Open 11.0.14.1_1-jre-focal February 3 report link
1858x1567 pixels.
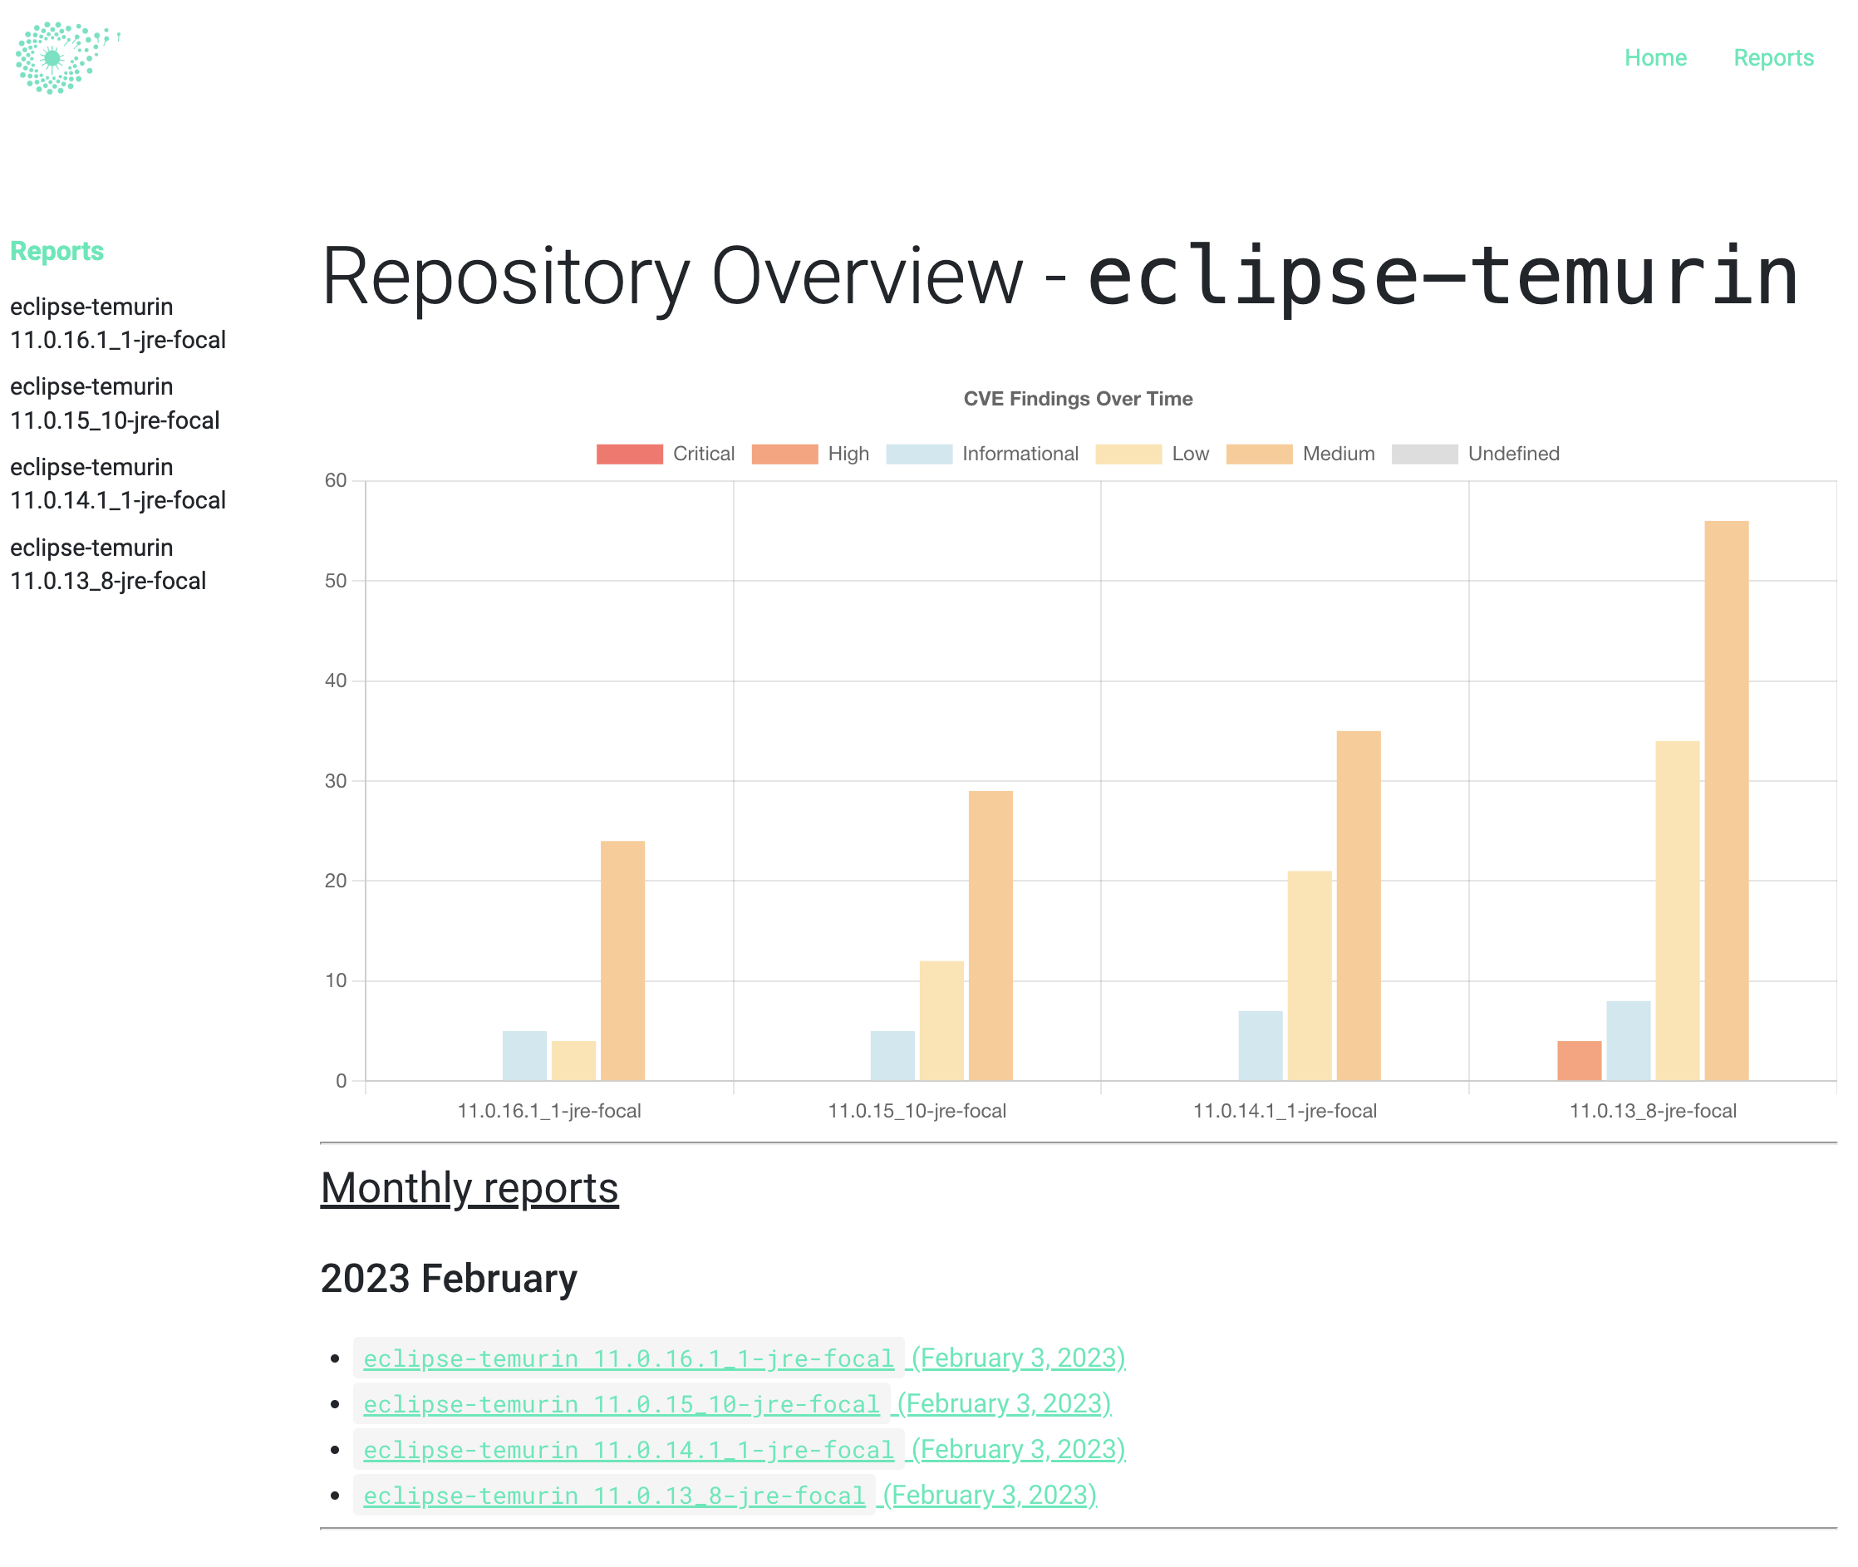[x=628, y=1450]
